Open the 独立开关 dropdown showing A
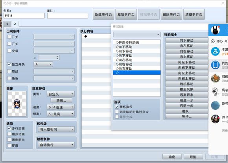Image resolution: width=228 pixels, height=163 pixels. [43, 64]
